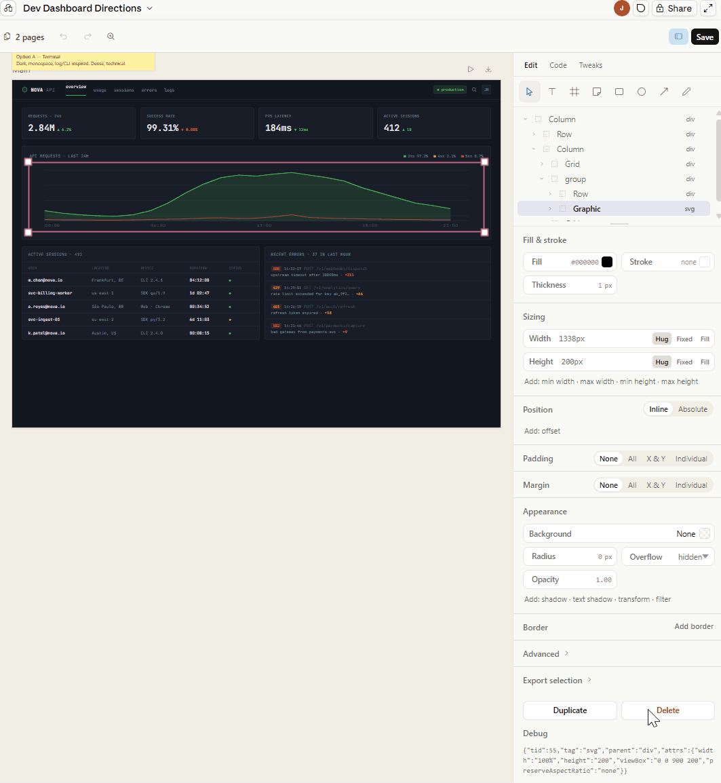Viewport: 721px width, 783px height.
Task: Click bottom-right resize handle of selected graphic
Action: coord(484,232)
